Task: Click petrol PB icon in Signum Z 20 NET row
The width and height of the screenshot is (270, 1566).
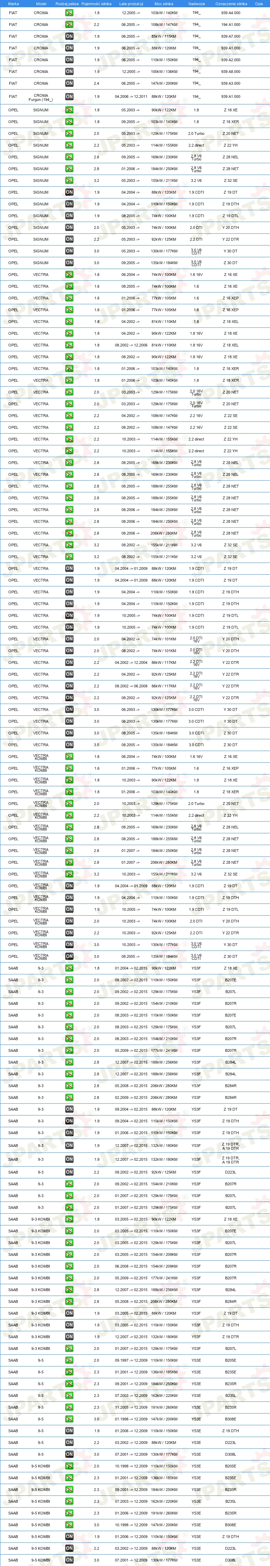Action: click(x=69, y=134)
